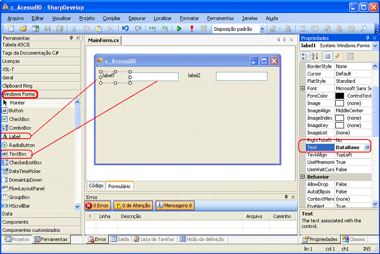This screenshot has width=380, height=254.
Task: Click the Image property white swatch
Action: 340,103
